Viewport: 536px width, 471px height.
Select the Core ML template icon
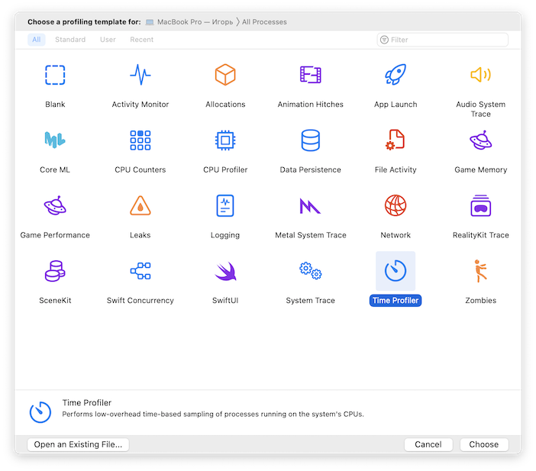click(x=55, y=140)
